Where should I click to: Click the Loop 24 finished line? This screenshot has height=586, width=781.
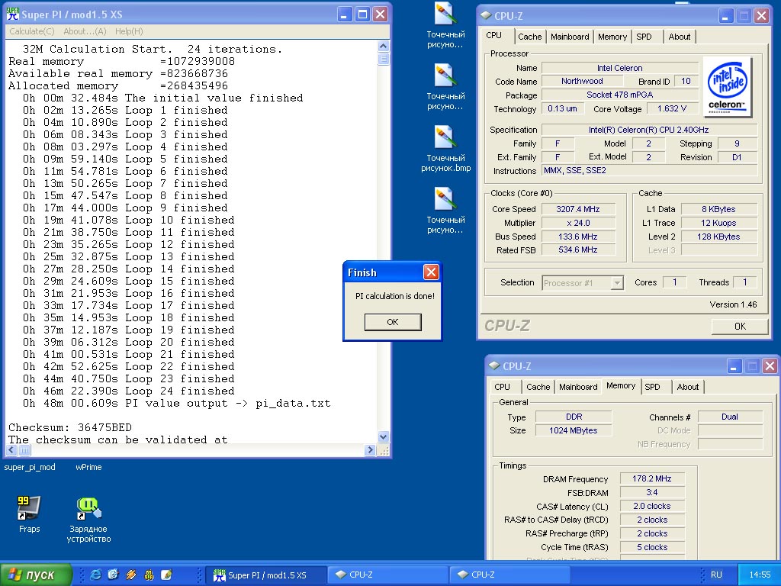click(x=128, y=391)
